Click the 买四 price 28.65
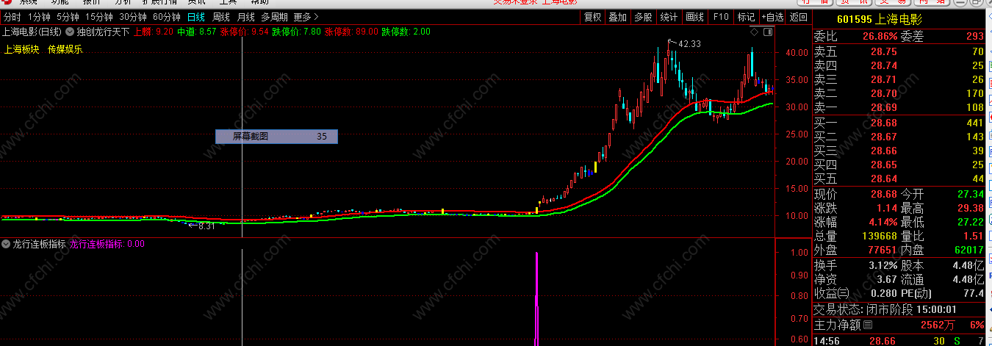992x346 pixels. click(883, 165)
